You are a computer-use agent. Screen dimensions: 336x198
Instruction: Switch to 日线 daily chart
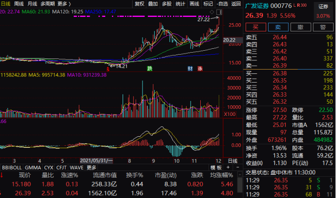tap(5, 4)
